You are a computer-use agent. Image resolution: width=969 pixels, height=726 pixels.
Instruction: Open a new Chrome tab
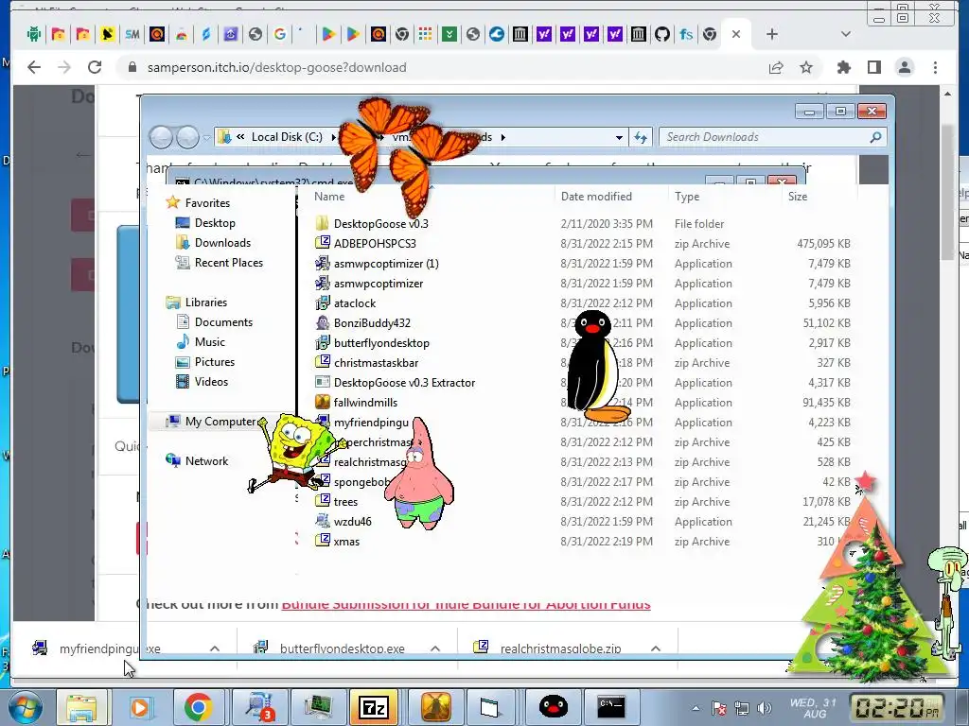[x=772, y=35]
